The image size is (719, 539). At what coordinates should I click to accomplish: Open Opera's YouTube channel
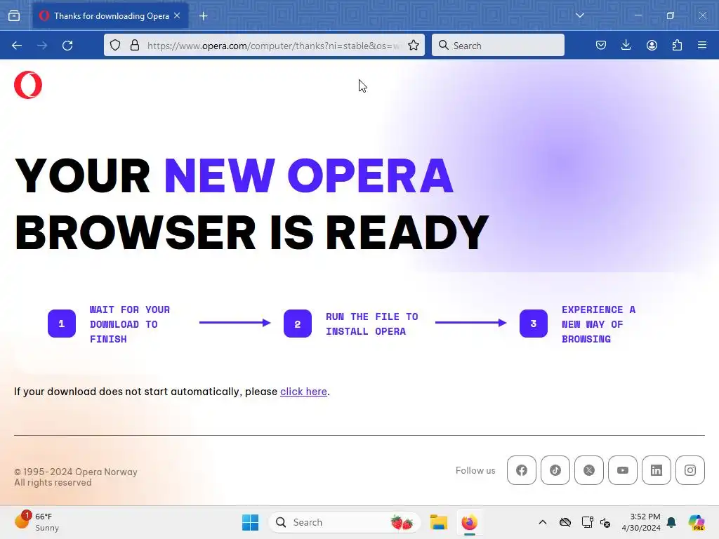tap(623, 470)
